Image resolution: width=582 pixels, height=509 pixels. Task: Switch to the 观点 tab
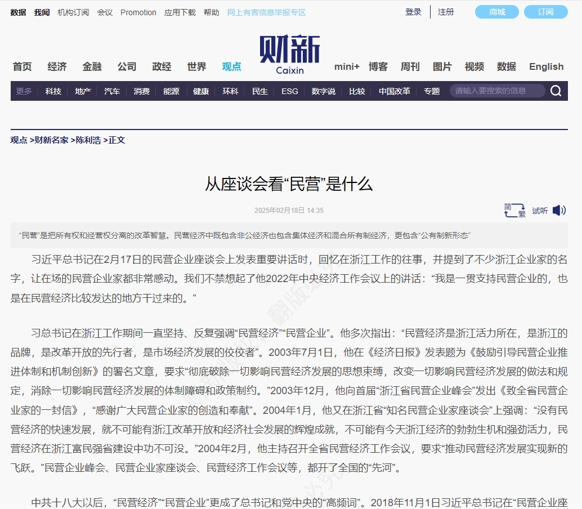pos(231,66)
